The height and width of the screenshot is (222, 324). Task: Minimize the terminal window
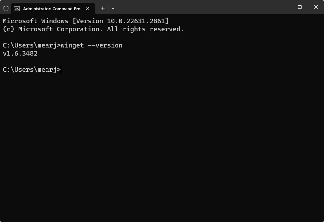(284, 7)
